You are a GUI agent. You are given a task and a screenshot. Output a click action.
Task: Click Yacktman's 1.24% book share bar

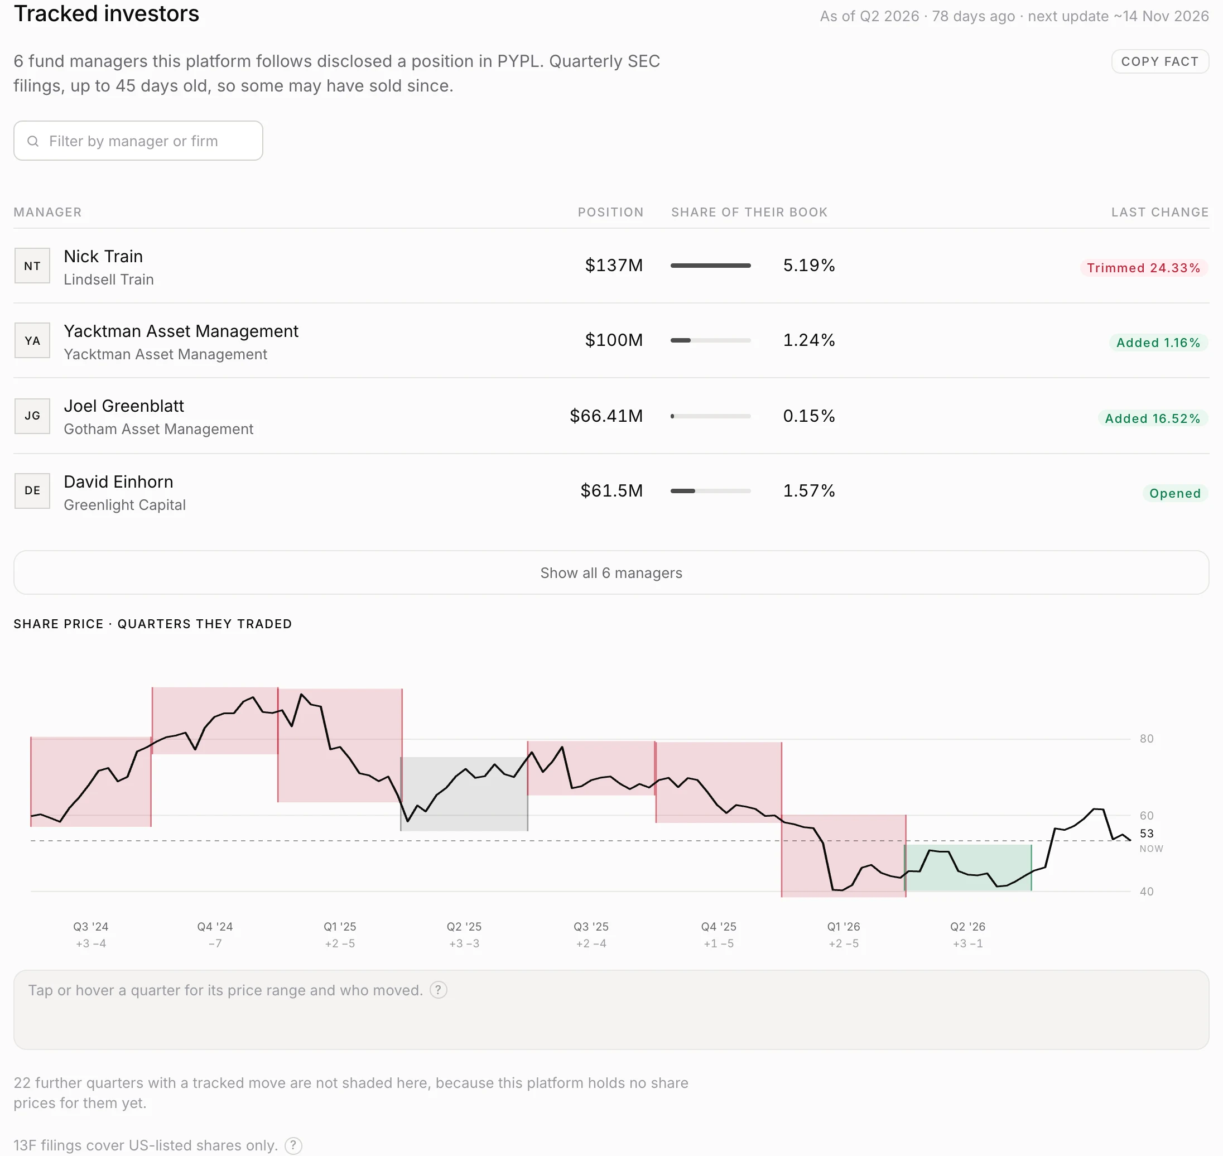(710, 340)
